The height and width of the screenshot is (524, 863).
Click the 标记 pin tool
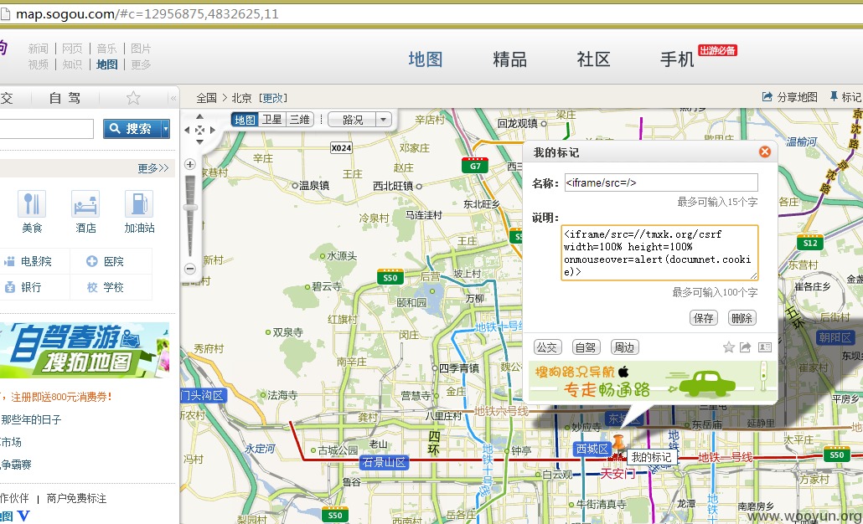click(x=845, y=97)
